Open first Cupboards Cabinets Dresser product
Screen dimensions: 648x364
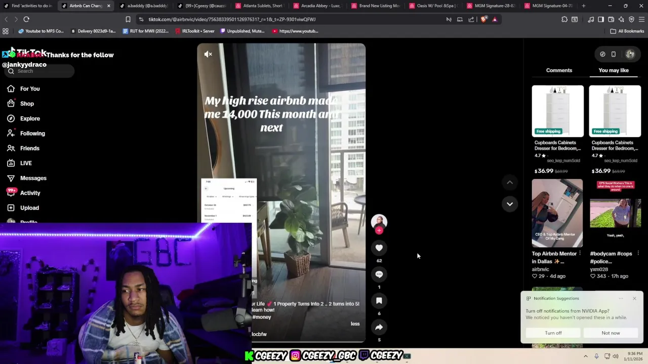click(x=557, y=111)
